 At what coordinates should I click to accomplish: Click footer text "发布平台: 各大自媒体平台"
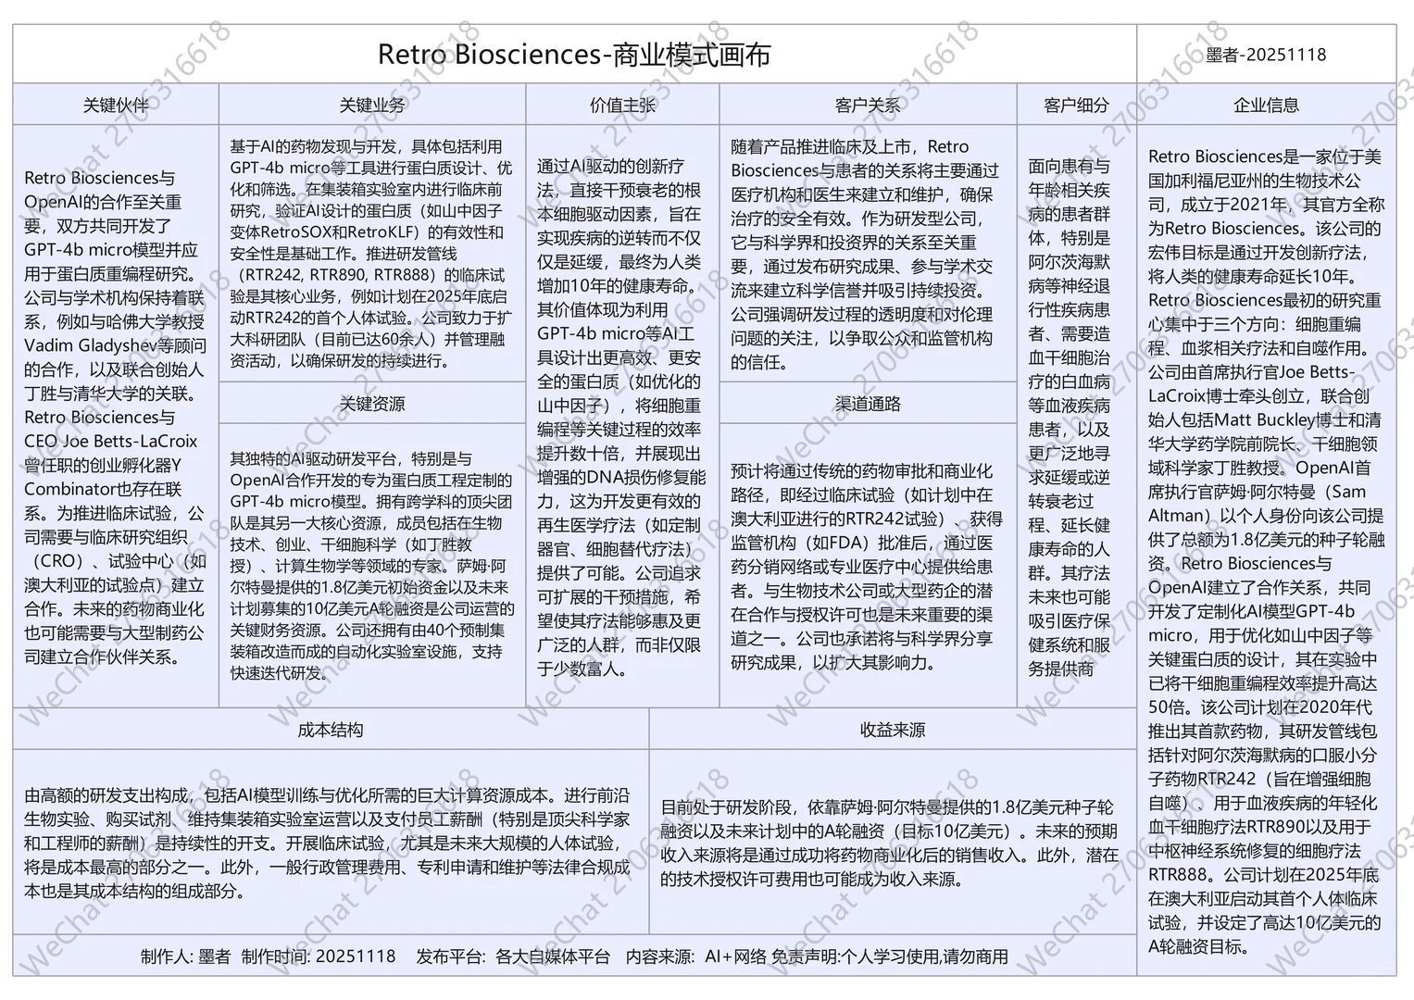[513, 956]
